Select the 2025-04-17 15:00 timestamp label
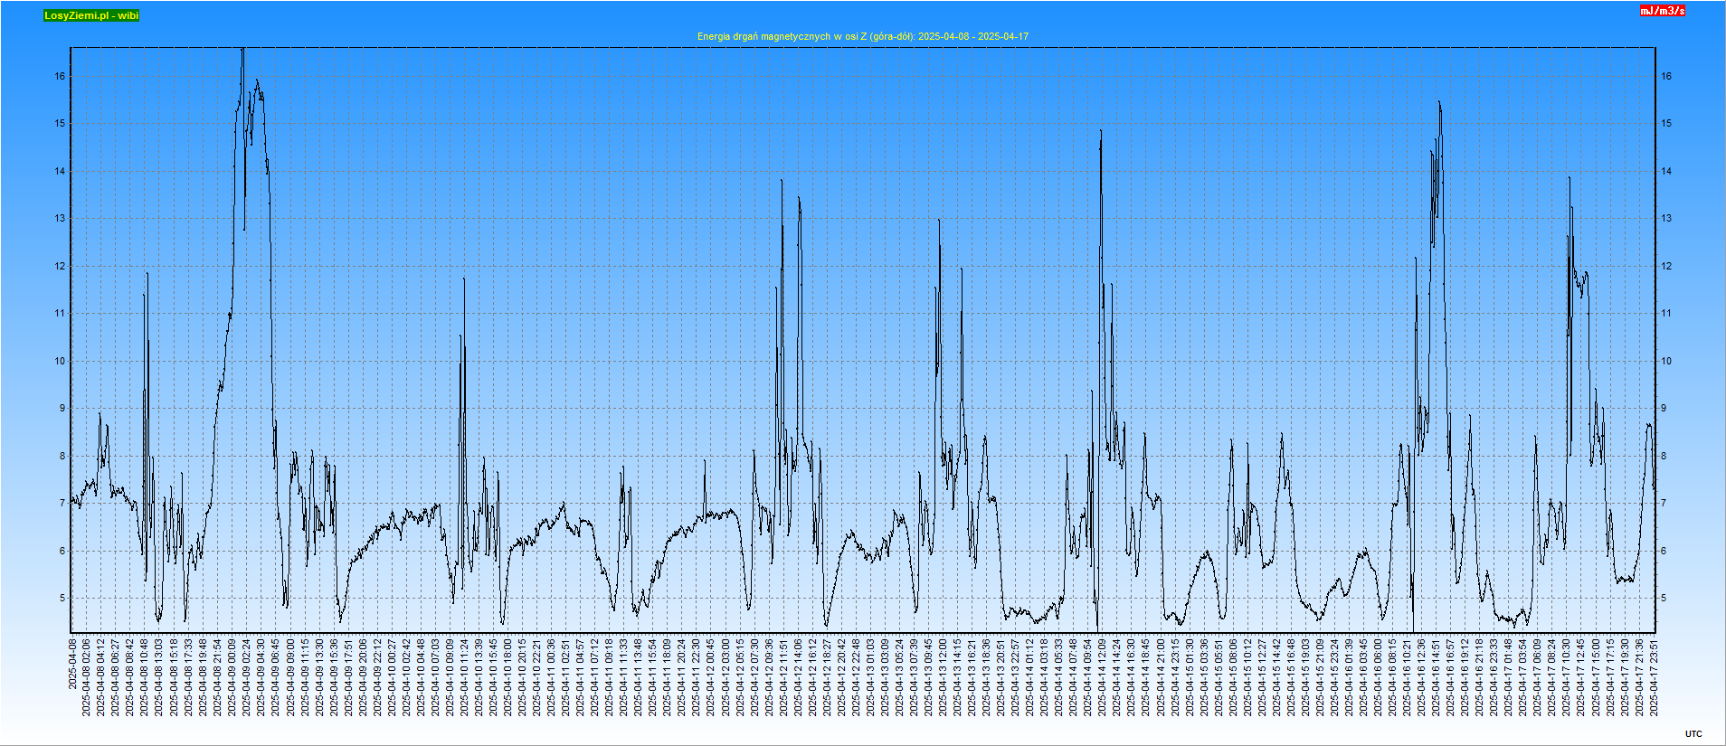The width and height of the screenshot is (1726, 746). click(1596, 678)
